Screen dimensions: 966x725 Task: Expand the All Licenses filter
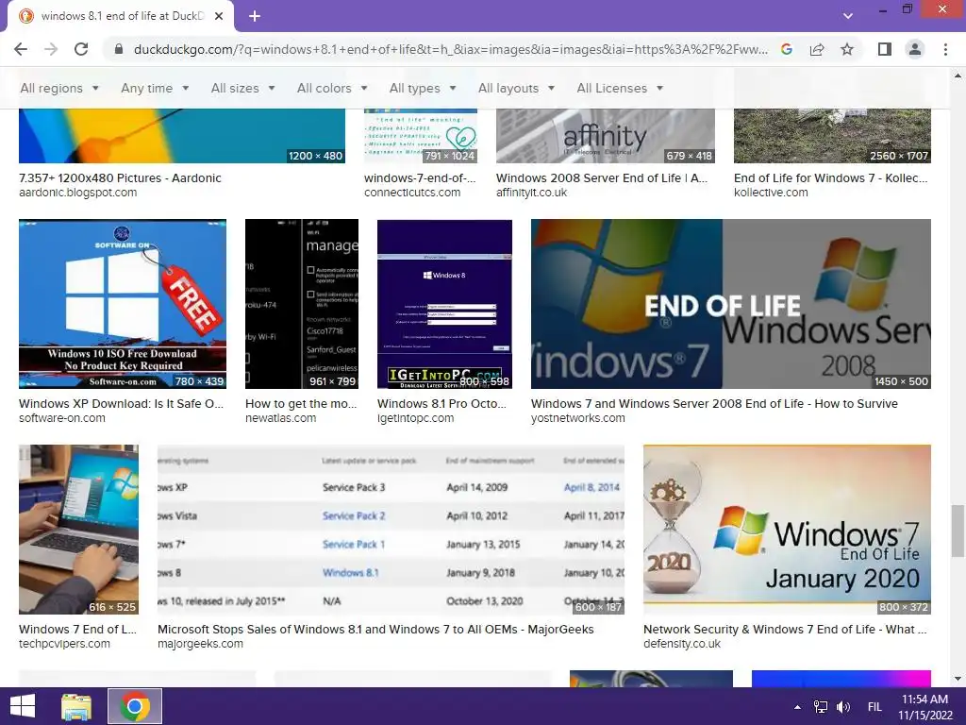[620, 88]
